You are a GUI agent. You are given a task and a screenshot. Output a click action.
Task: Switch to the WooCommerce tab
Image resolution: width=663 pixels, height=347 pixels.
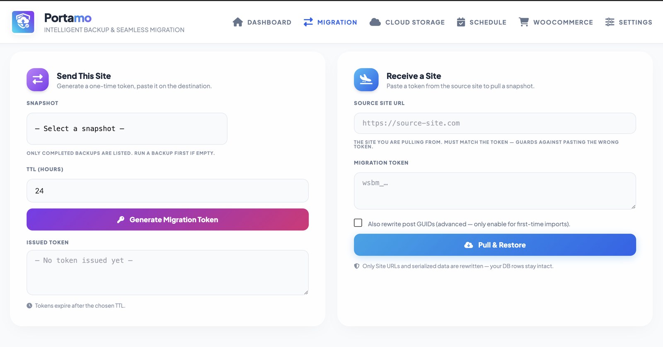[556, 22]
